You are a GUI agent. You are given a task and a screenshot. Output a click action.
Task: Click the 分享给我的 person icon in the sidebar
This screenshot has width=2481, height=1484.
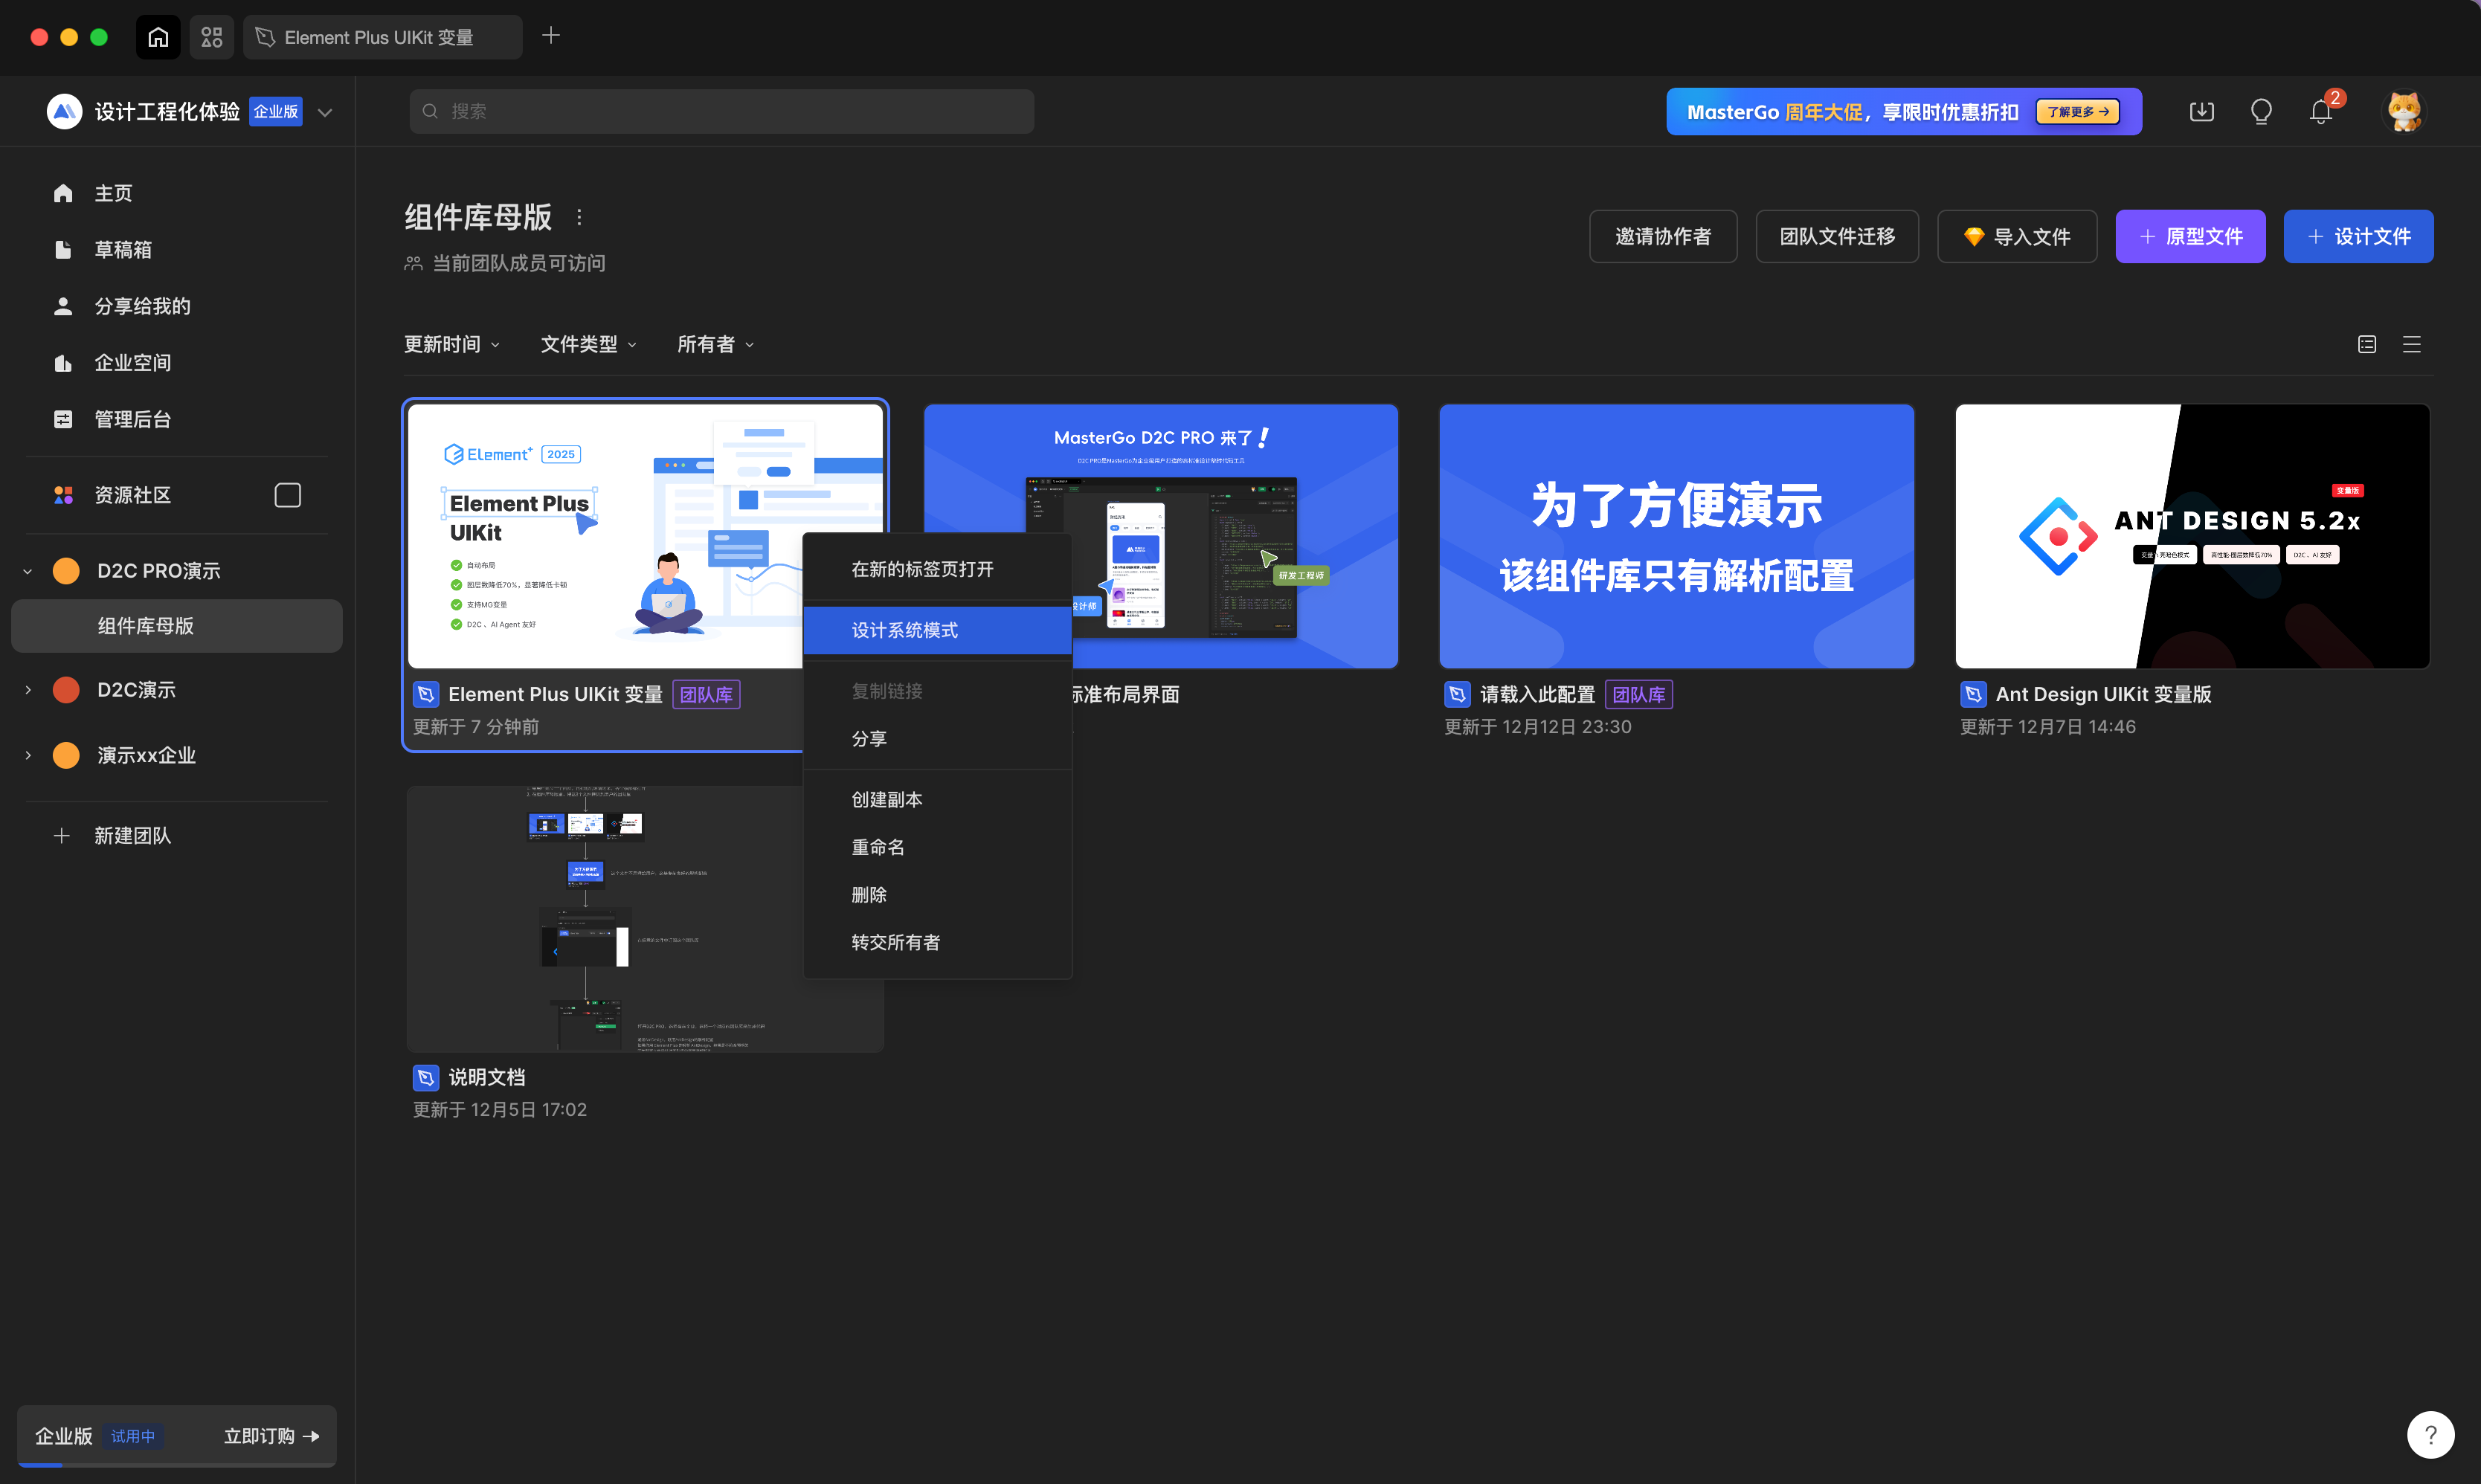tap(63, 306)
